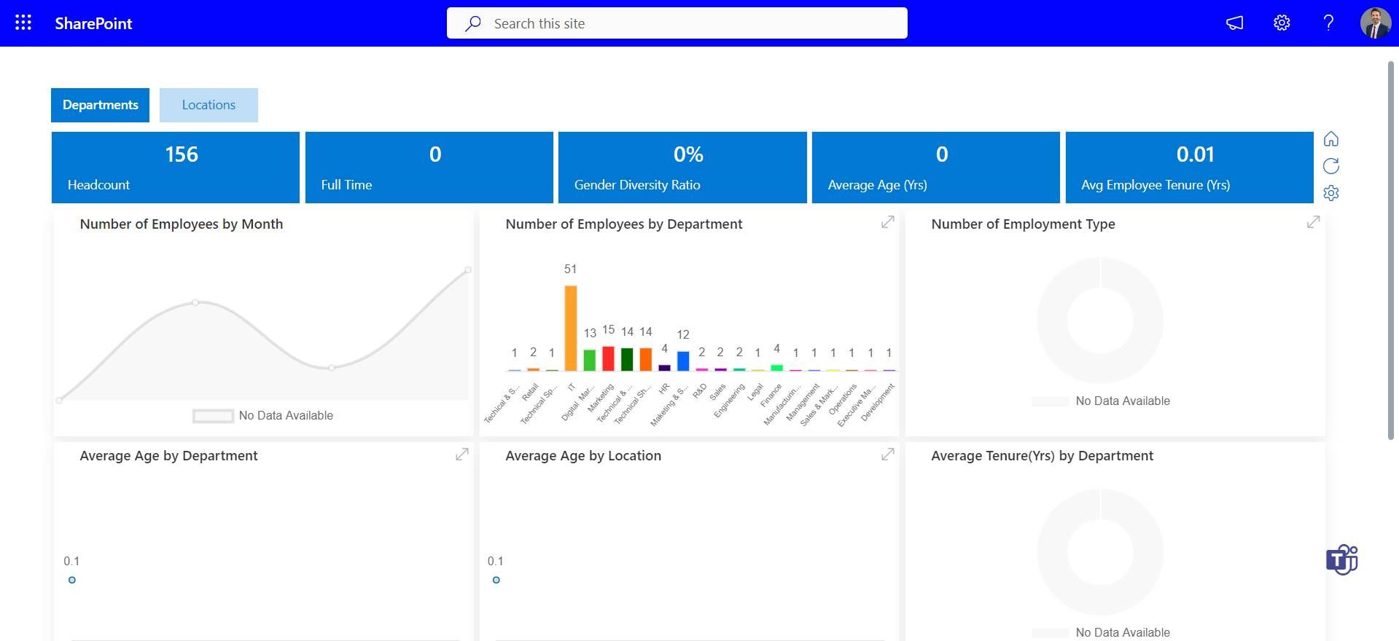Open the app launcher waffle icon

coord(23,23)
